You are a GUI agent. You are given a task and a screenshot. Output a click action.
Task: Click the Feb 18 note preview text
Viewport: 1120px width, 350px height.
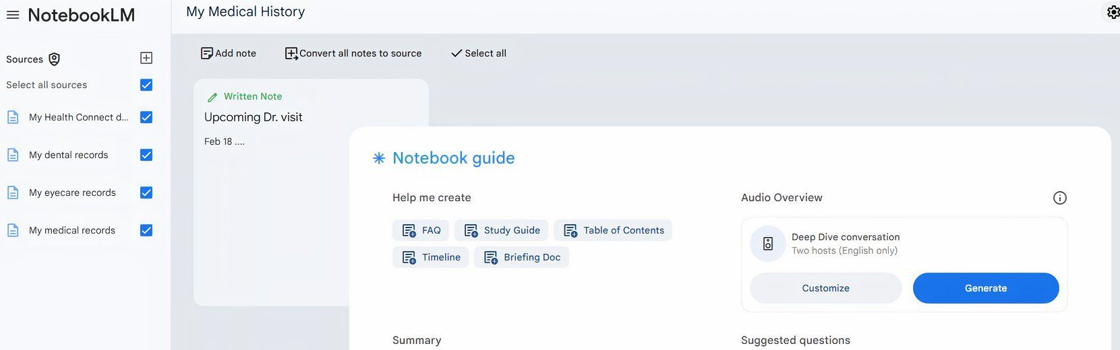click(x=225, y=141)
